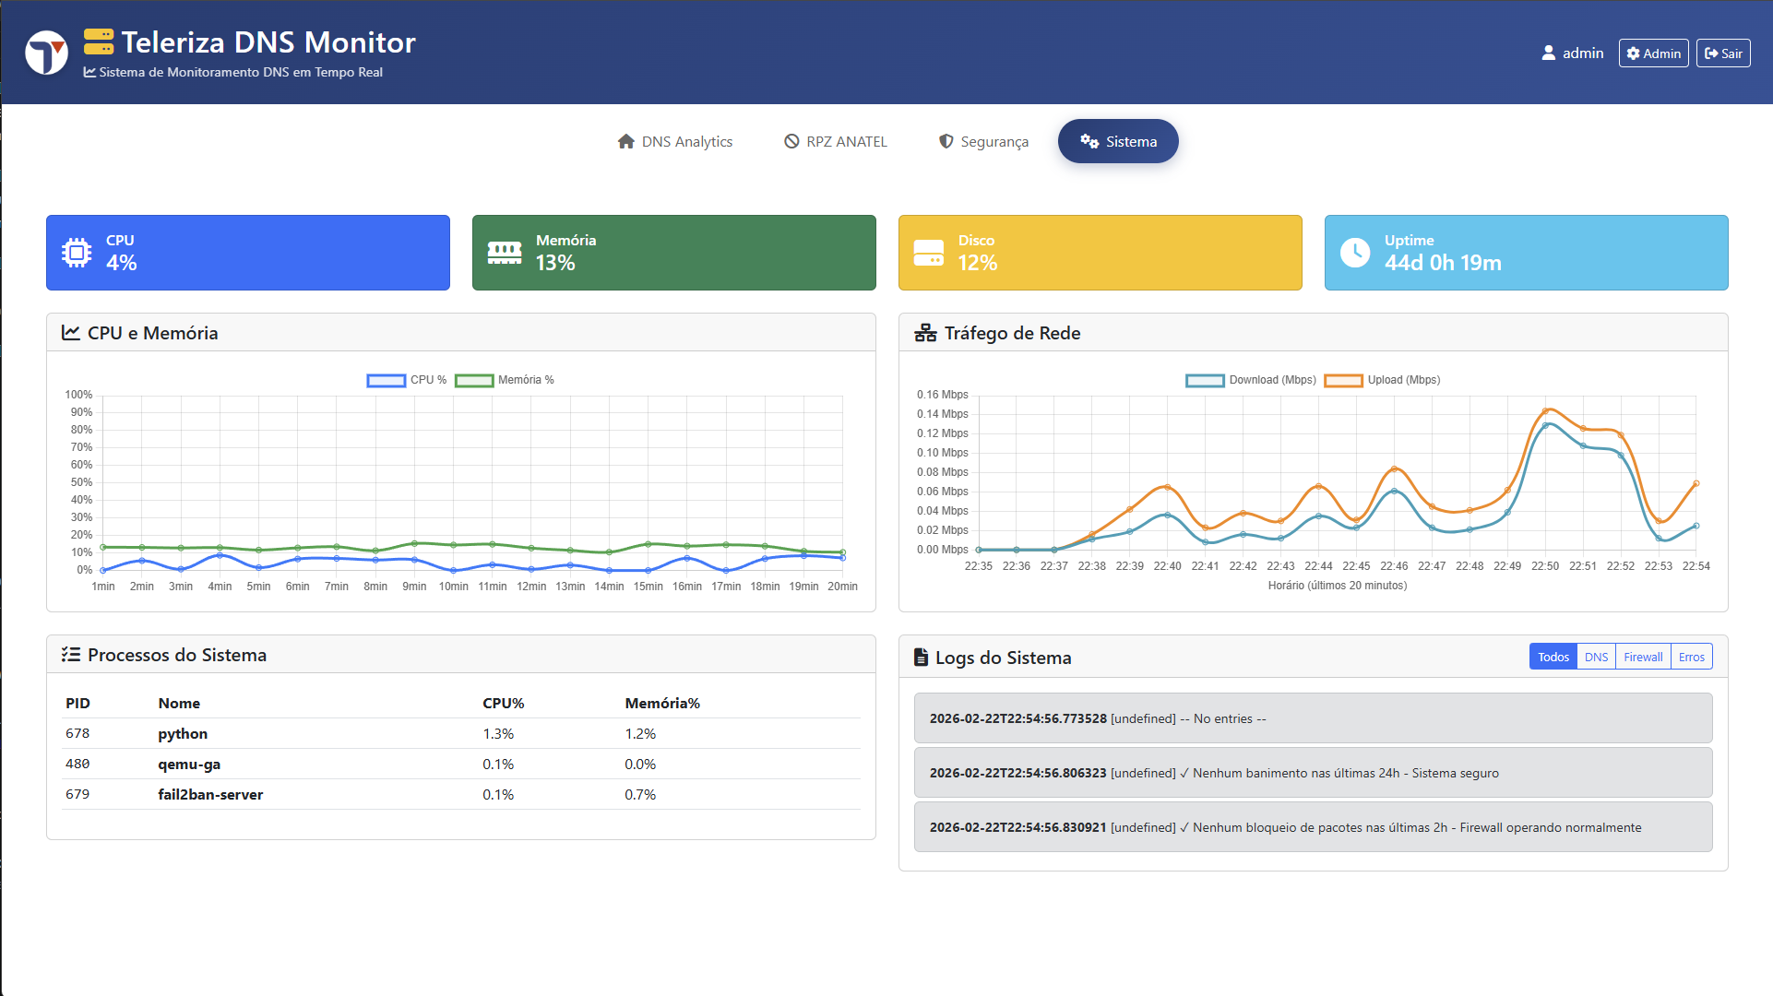This screenshot has width=1773, height=996.
Task: Toggle Upload (Mbps) legend swatch
Action: tap(1343, 380)
